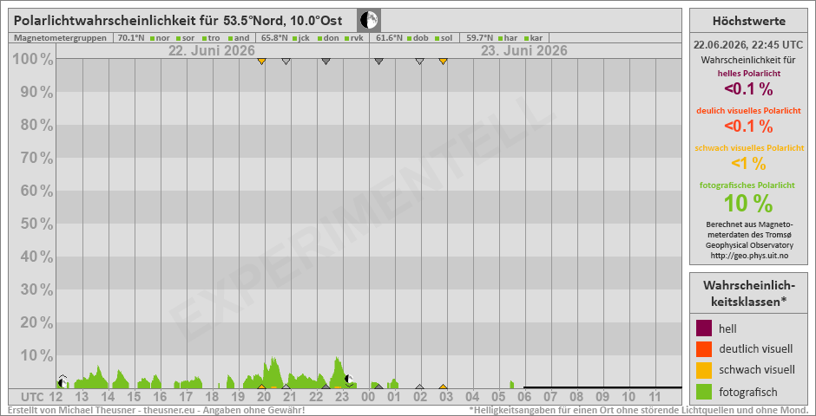This screenshot has width=816, height=416.
Task: Click the '100 %' y-axis label
Action: tap(32, 60)
